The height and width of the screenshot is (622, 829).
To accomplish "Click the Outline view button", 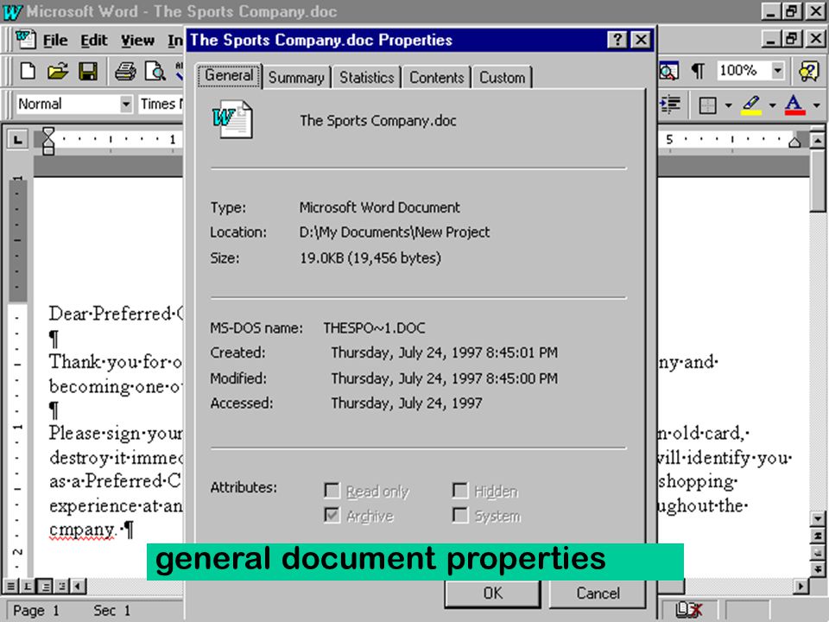I will tap(62, 586).
